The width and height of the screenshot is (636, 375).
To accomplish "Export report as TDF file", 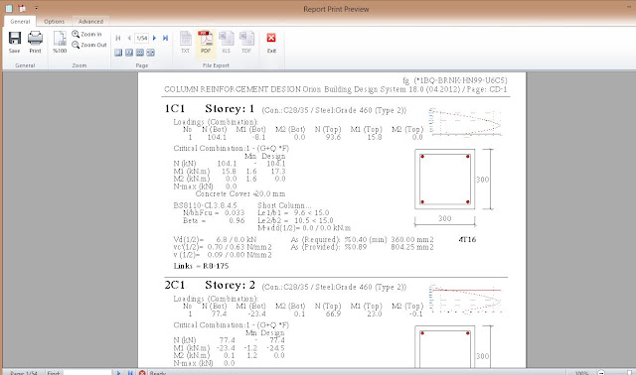I will coord(246,42).
